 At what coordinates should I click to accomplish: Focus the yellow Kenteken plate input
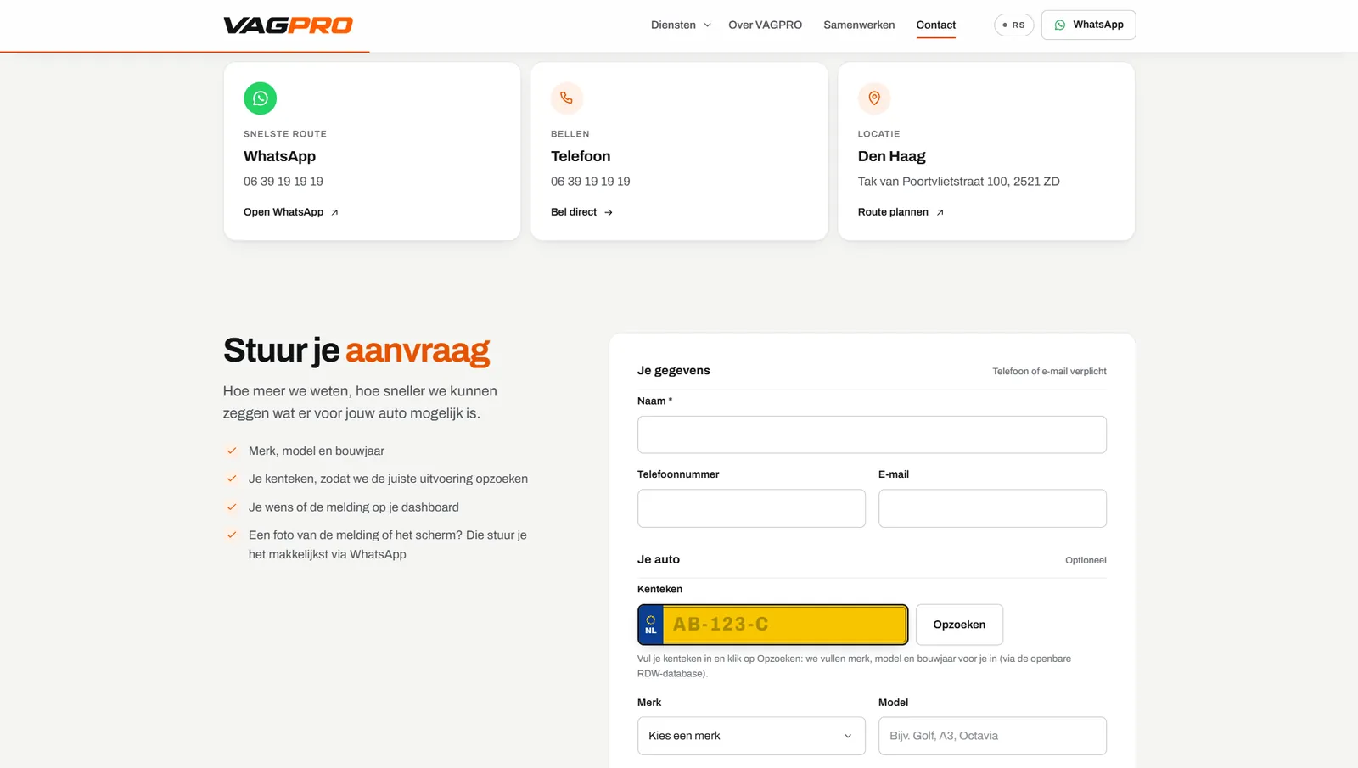tap(784, 625)
